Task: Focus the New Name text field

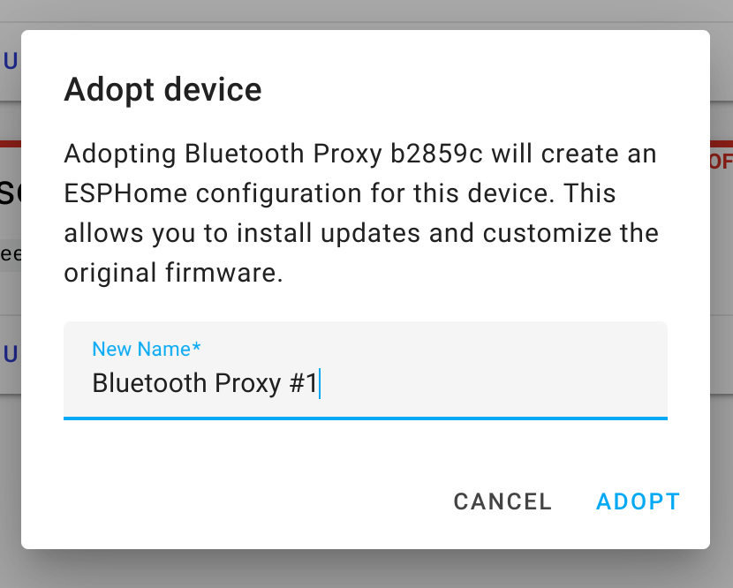Action: tap(366, 371)
